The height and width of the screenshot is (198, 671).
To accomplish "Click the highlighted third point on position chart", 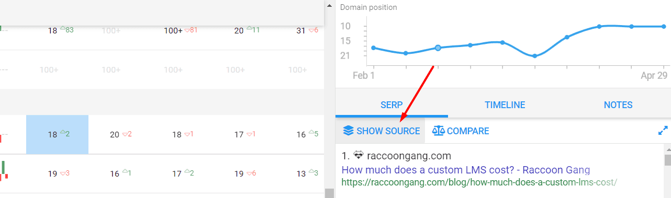I will pos(438,48).
